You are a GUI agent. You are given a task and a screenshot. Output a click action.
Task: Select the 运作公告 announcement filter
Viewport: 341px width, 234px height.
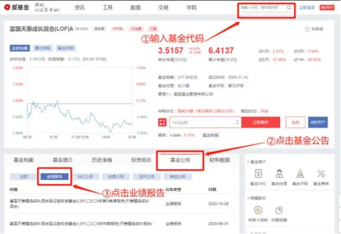[147, 177]
